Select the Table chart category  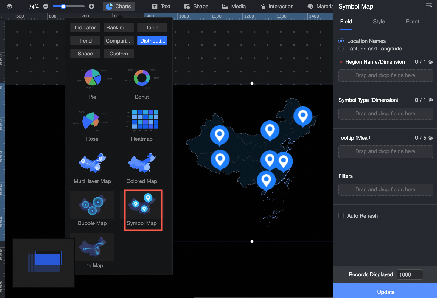tap(152, 27)
